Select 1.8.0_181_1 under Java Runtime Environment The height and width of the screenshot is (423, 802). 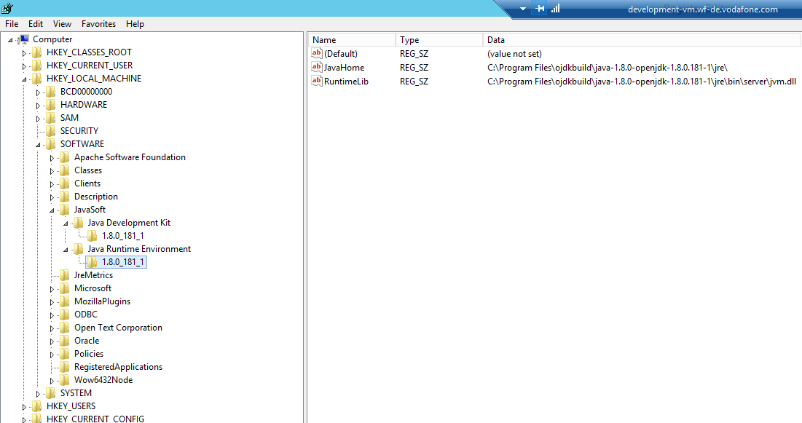tap(123, 262)
